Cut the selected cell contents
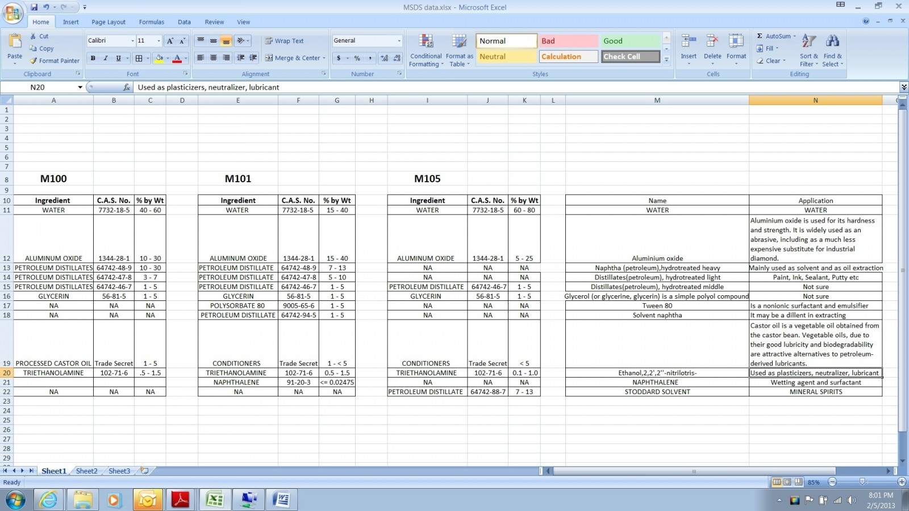The image size is (909, 511). click(40, 36)
